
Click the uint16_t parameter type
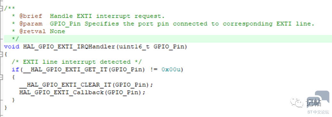134,46
